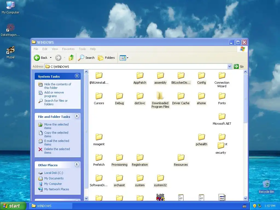
Task: Select the AppPatch folder
Action: click(140, 78)
